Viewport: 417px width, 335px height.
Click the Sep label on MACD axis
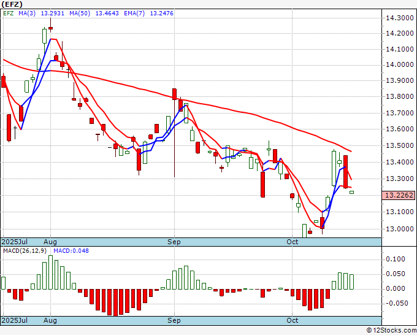pos(174,320)
